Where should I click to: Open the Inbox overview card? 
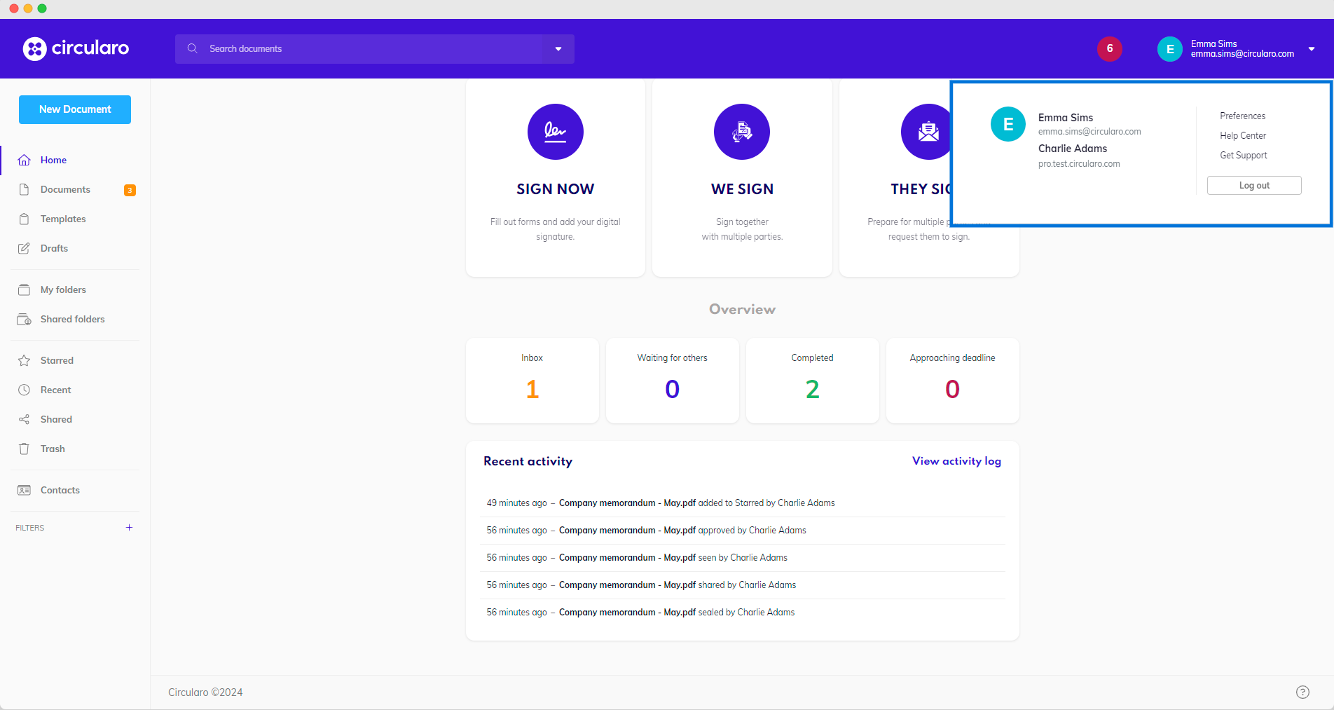532,380
